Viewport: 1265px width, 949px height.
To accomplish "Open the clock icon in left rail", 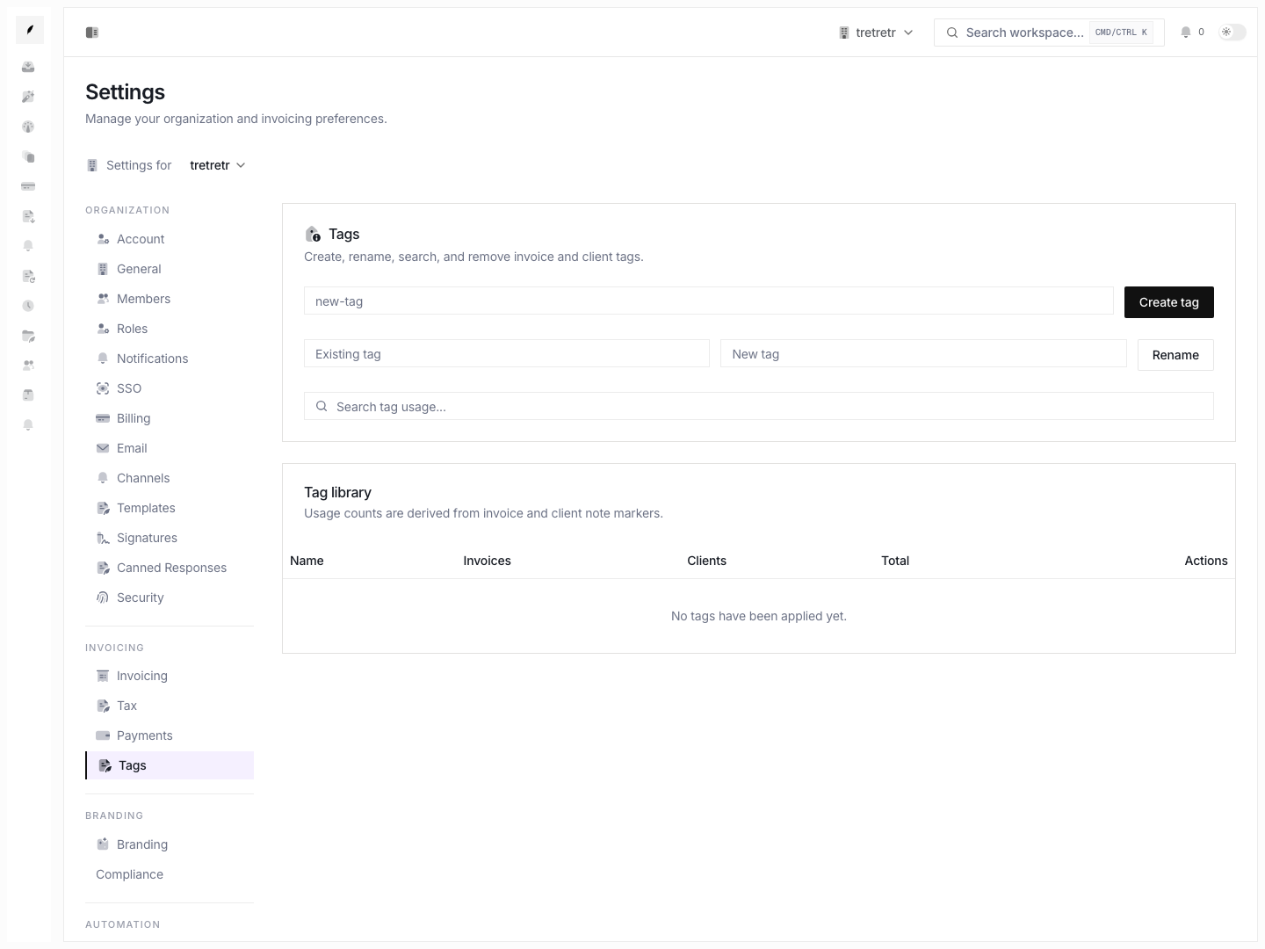I will (x=28, y=306).
